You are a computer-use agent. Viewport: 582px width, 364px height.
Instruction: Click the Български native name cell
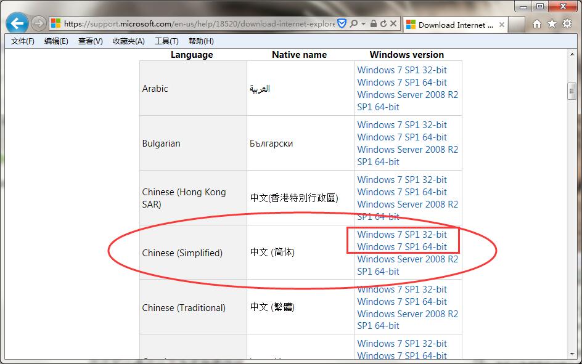[x=300, y=143]
